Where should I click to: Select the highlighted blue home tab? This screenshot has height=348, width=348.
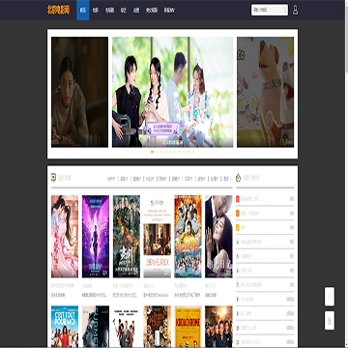(83, 10)
